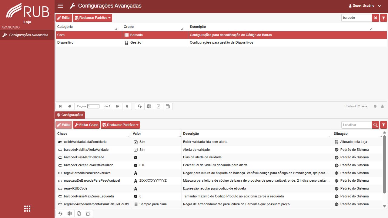The image size is (388, 218).
Task: Expand the lower Restaurar Padrões dropdown
Action: 120,125
